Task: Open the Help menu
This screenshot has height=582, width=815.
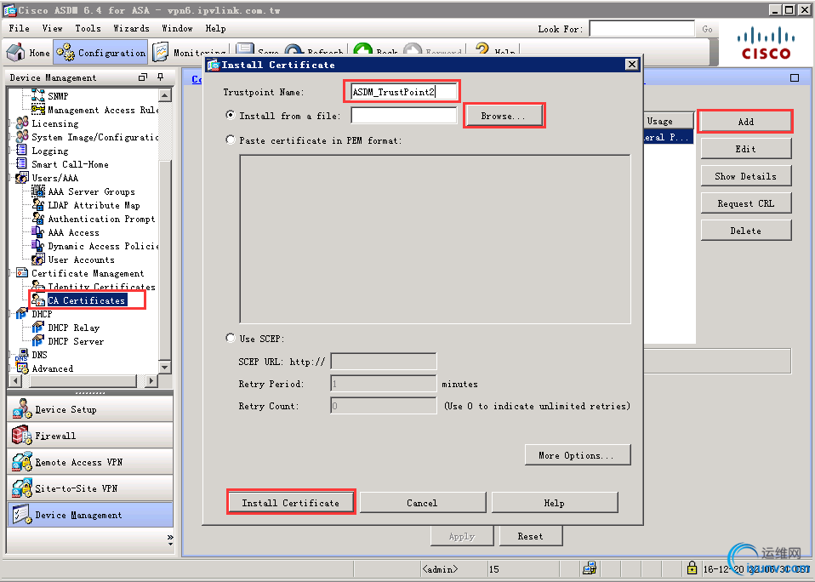Action: 215,28
